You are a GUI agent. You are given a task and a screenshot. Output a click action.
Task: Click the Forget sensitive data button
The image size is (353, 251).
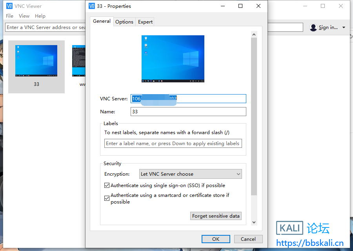point(216,216)
